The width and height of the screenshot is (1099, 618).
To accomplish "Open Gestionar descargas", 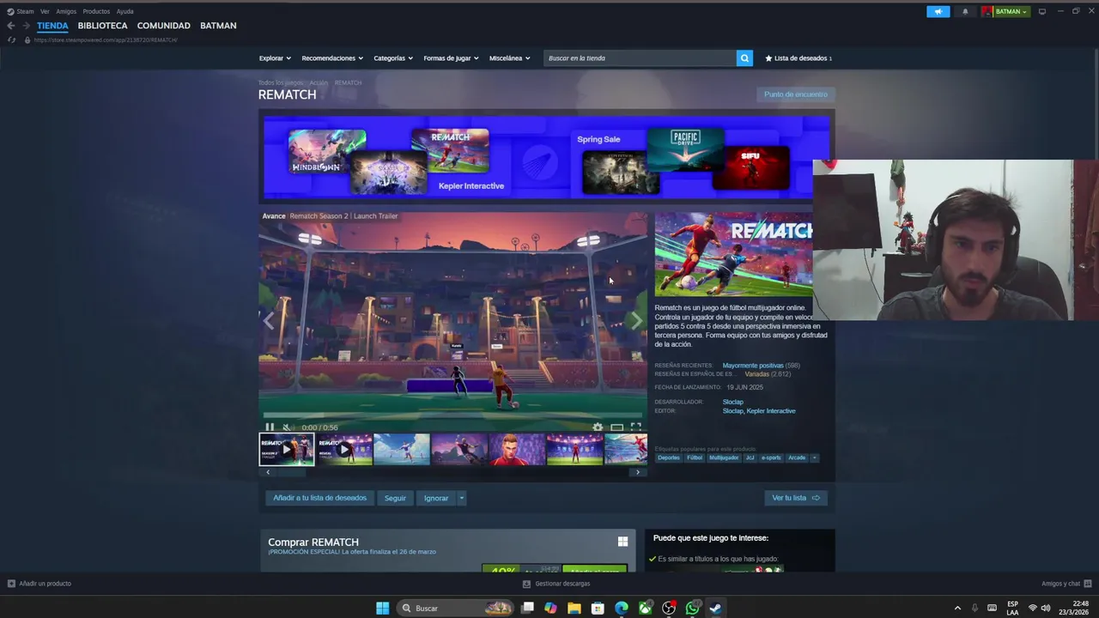I will coord(556,584).
